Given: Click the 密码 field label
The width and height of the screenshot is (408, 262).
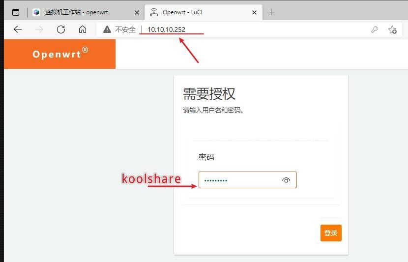Looking at the screenshot, I should point(206,157).
